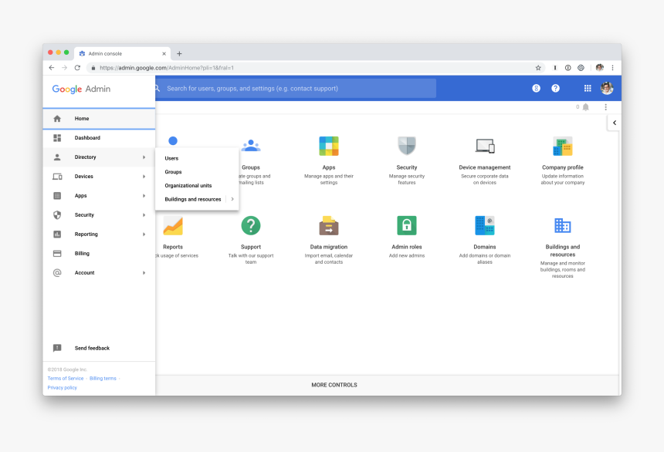
Task: Open the vertical dots menu below header
Action: click(x=605, y=107)
